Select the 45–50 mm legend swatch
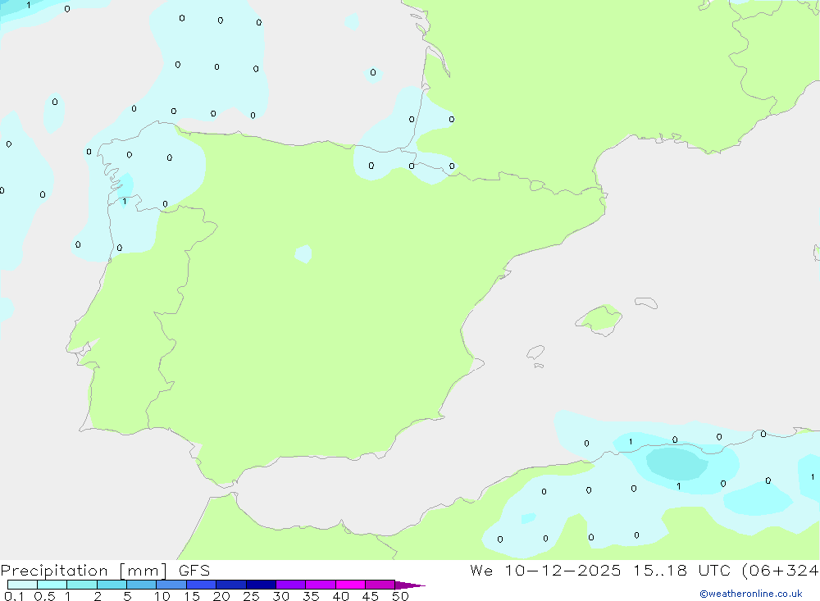This screenshot has width=820, height=601. click(380, 585)
